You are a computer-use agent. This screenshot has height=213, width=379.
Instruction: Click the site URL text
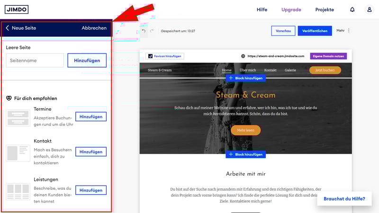[276, 56]
